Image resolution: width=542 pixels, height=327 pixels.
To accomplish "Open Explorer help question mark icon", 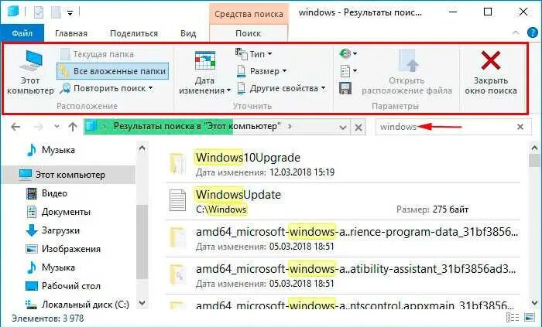I will [533, 32].
